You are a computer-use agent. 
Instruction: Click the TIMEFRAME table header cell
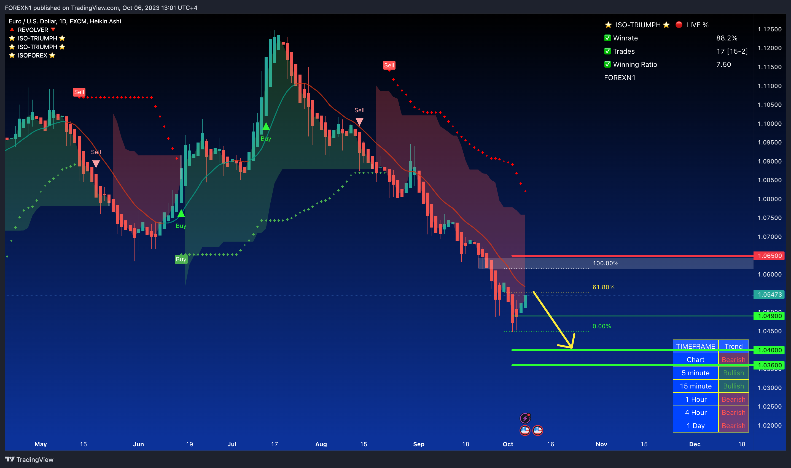click(x=696, y=346)
